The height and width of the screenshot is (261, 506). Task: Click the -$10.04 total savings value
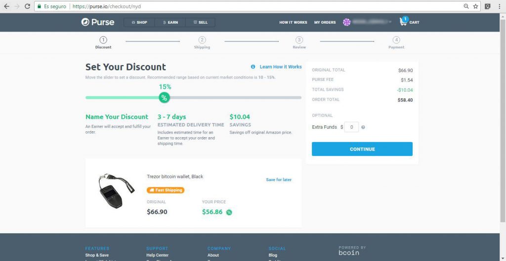pyautogui.click(x=405, y=90)
